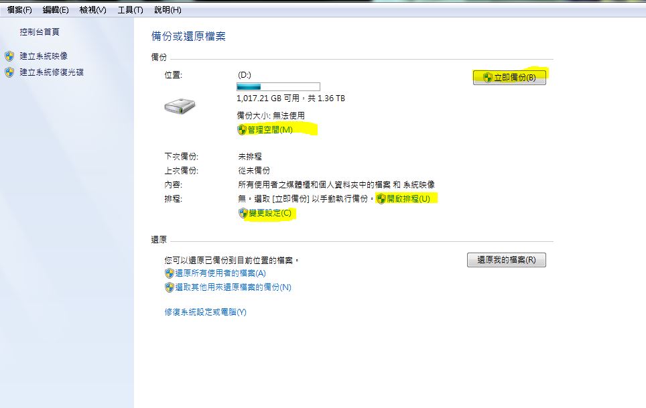Screen dimensions: 646x408
Task: Click the D: disk usage bar
Action: click(278, 86)
